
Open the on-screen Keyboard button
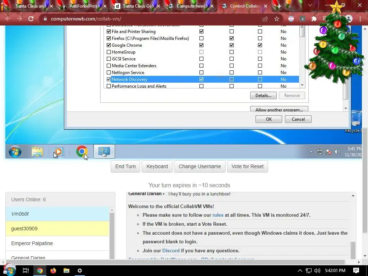coord(157,166)
